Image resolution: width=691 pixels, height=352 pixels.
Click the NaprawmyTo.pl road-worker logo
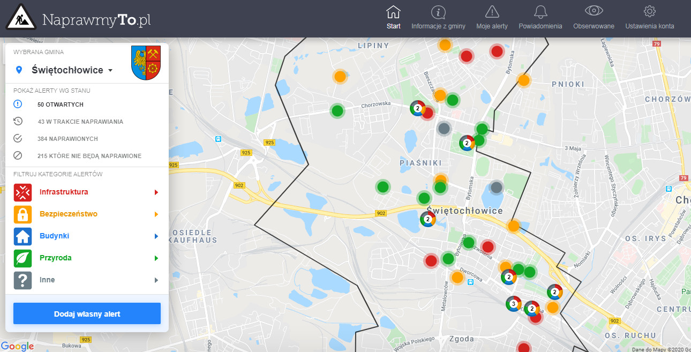point(20,17)
